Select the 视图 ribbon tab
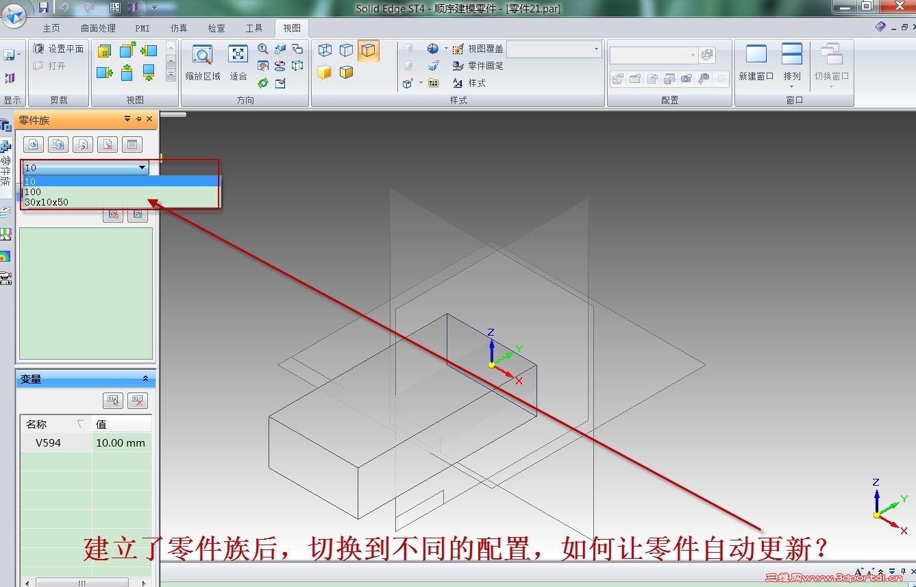Image resolution: width=916 pixels, height=587 pixels. click(x=292, y=28)
